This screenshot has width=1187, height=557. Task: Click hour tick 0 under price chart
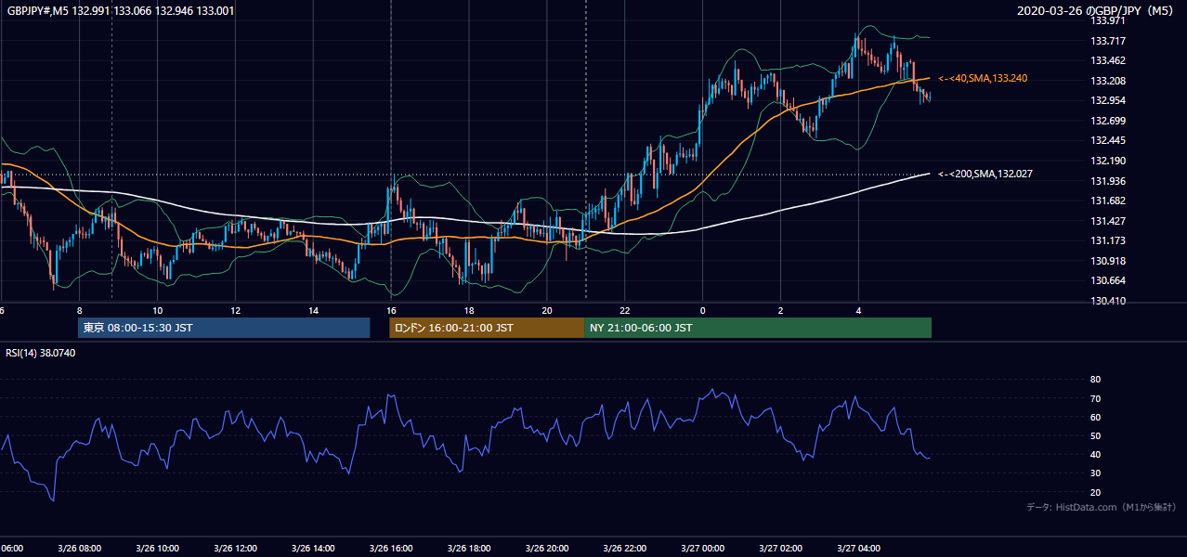tap(703, 311)
